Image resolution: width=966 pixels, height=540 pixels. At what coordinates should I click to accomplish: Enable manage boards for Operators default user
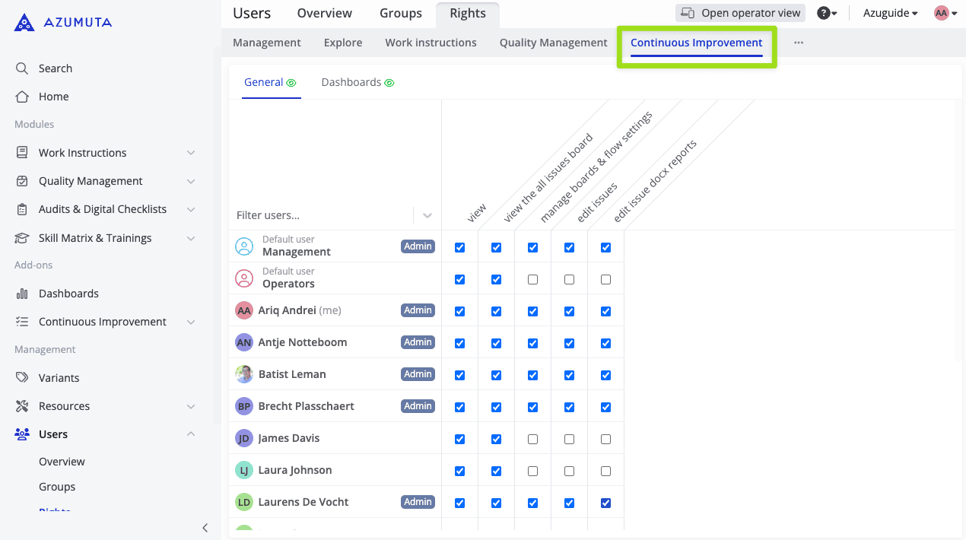click(532, 279)
